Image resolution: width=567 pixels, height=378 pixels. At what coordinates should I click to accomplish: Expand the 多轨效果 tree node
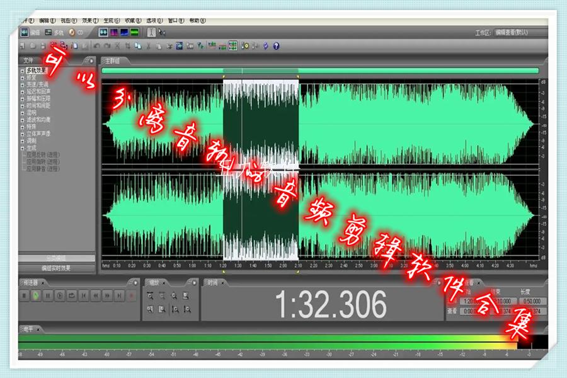23,71
